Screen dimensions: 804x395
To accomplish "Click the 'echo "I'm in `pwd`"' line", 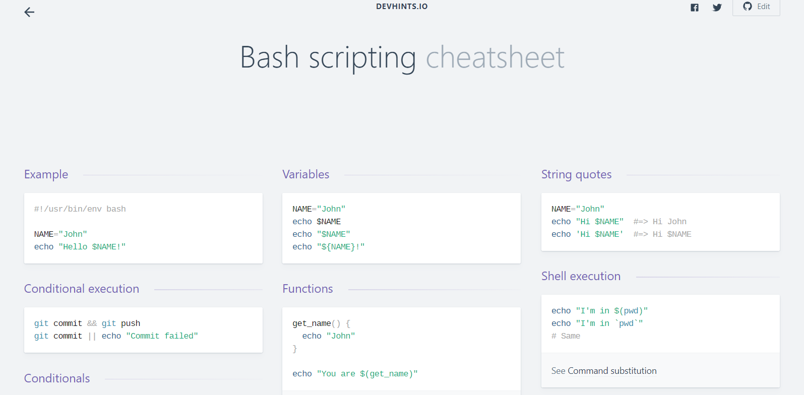I will point(597,323).
